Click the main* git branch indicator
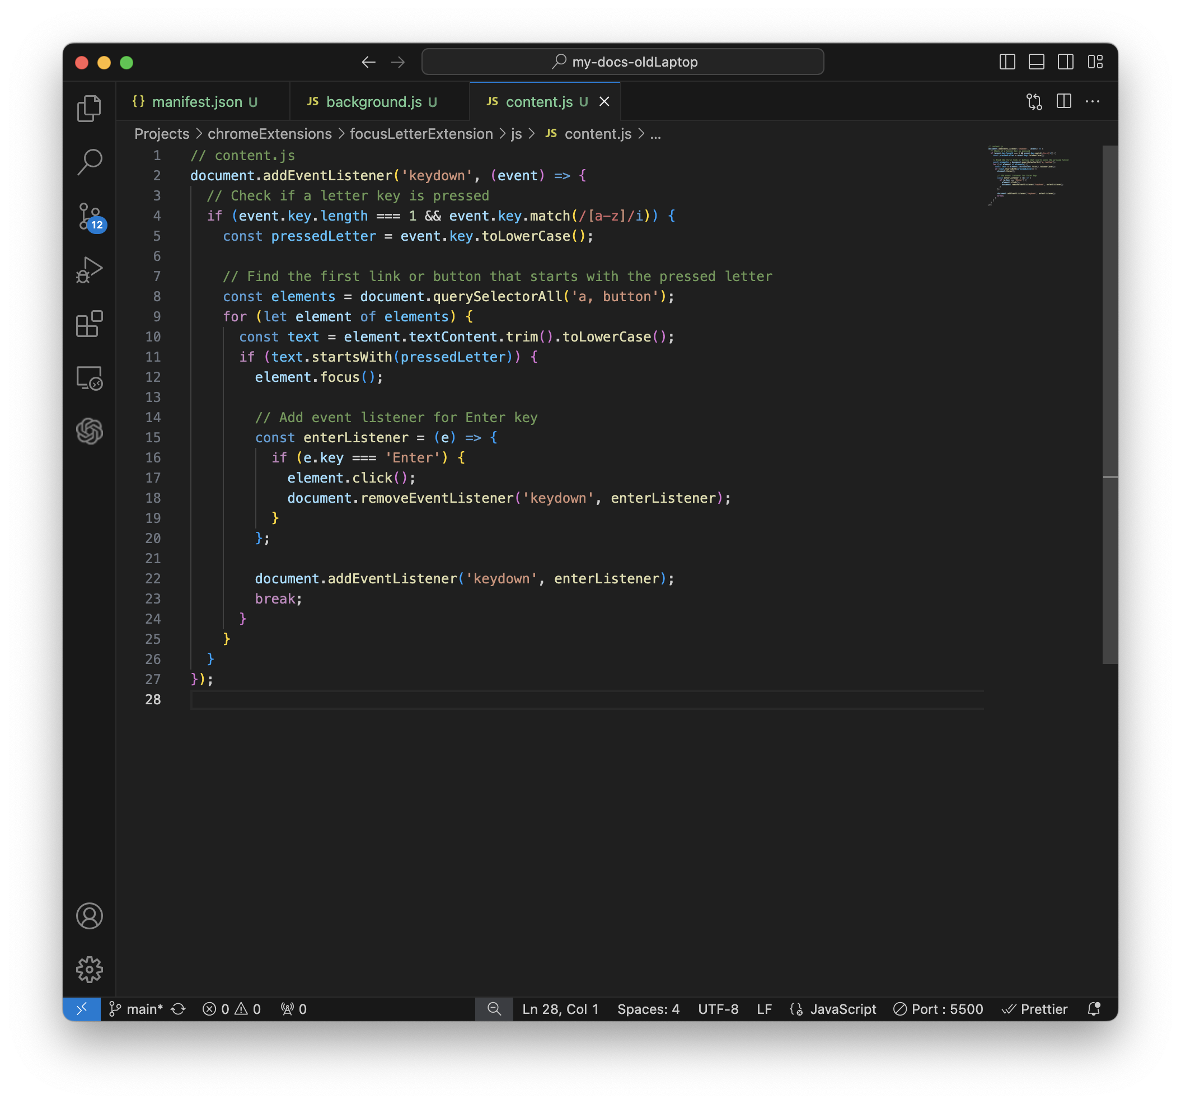Image resolution: width=1181 pixels, height=1104 pixels. (136, 1009)
